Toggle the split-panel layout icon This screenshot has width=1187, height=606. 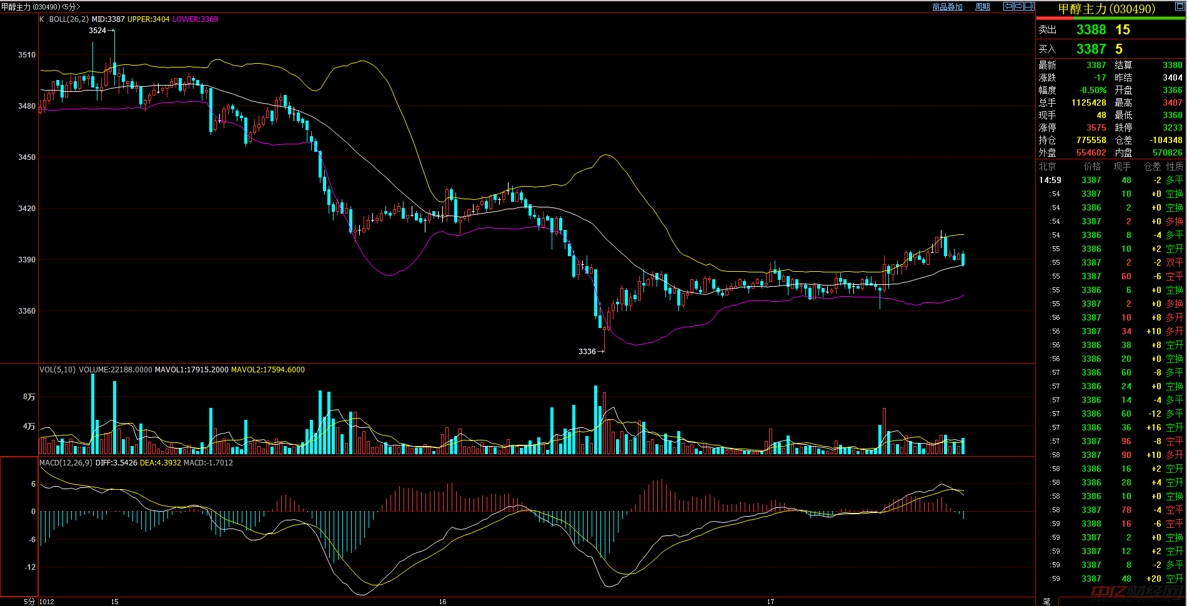(1029, 6)
